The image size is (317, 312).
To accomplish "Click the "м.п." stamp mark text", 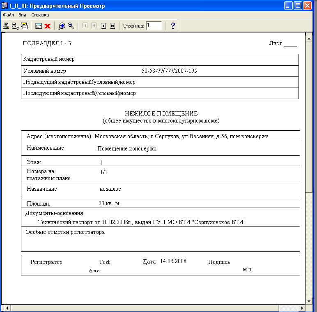I will pyautogui.click(x=248, y=270).
